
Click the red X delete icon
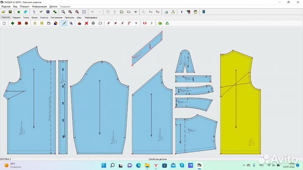[86, 23]
